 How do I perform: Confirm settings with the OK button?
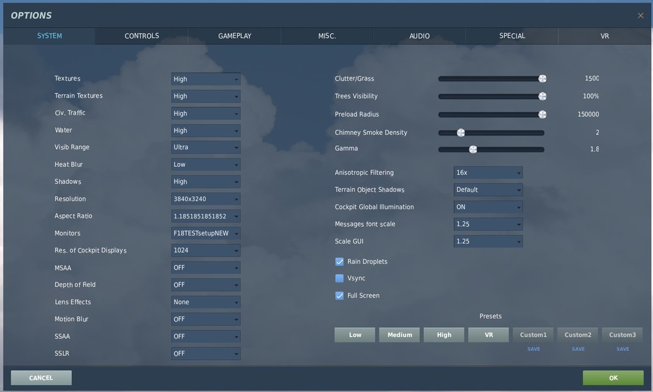[613, 378]
